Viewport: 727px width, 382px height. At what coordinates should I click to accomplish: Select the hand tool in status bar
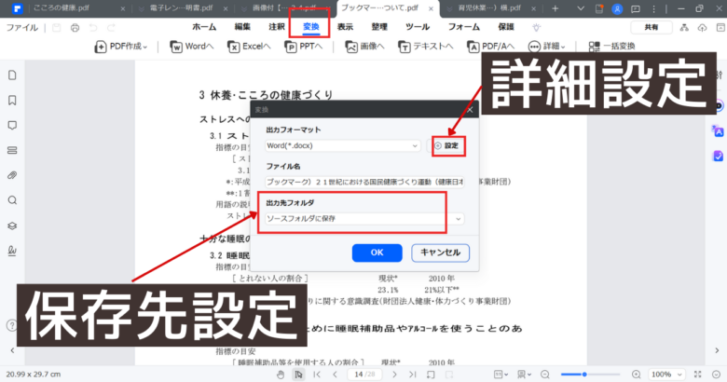pyautogui.click(x=281, y=375)
